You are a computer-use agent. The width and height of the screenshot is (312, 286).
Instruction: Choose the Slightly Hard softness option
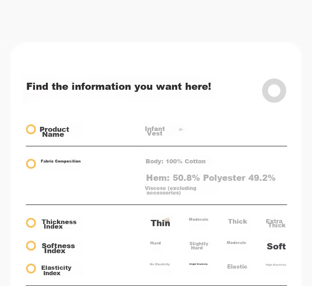pos(198,246)
